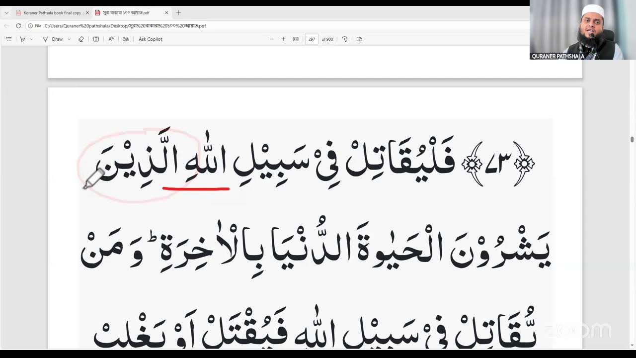Open a new browser tab
This screenshot has height=358, width=636.
(x=178, y=12)
